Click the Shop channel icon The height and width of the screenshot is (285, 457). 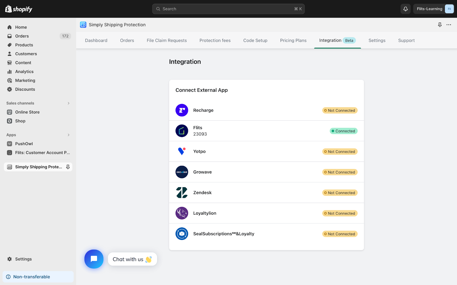pos(9,121)
